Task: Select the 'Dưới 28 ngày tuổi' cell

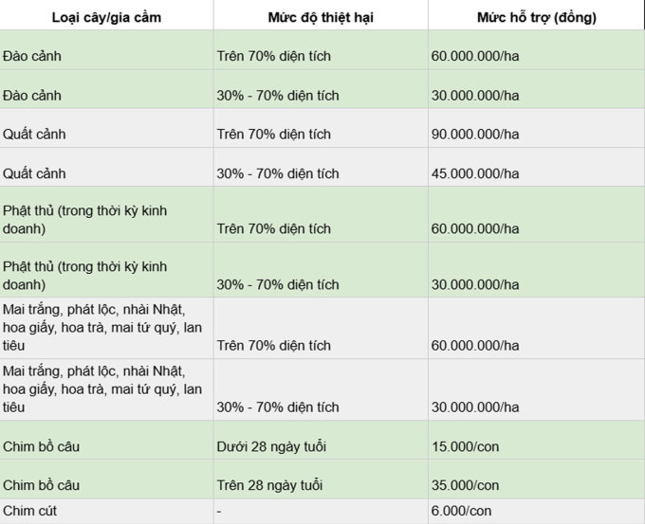Action: [x=270, y=446]
